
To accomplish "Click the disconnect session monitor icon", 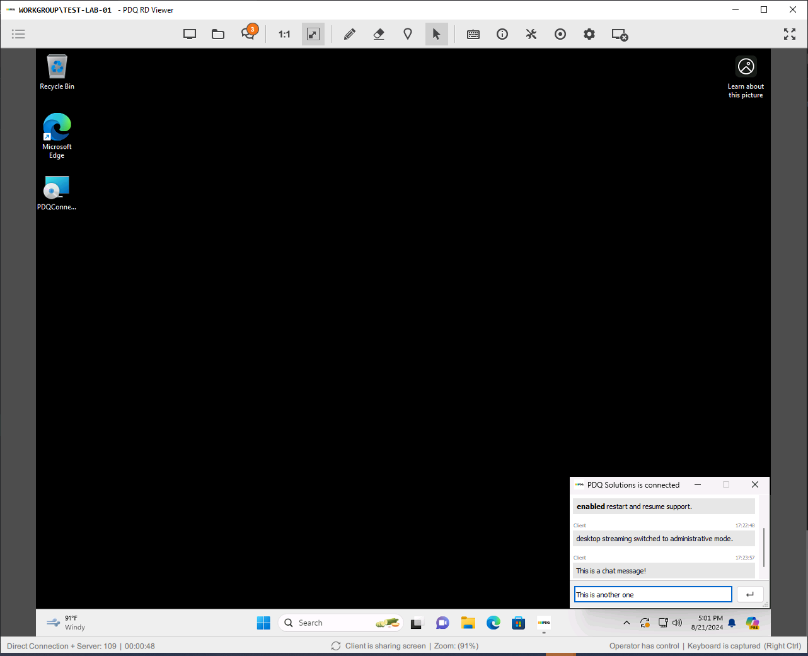I will [620, 35].
